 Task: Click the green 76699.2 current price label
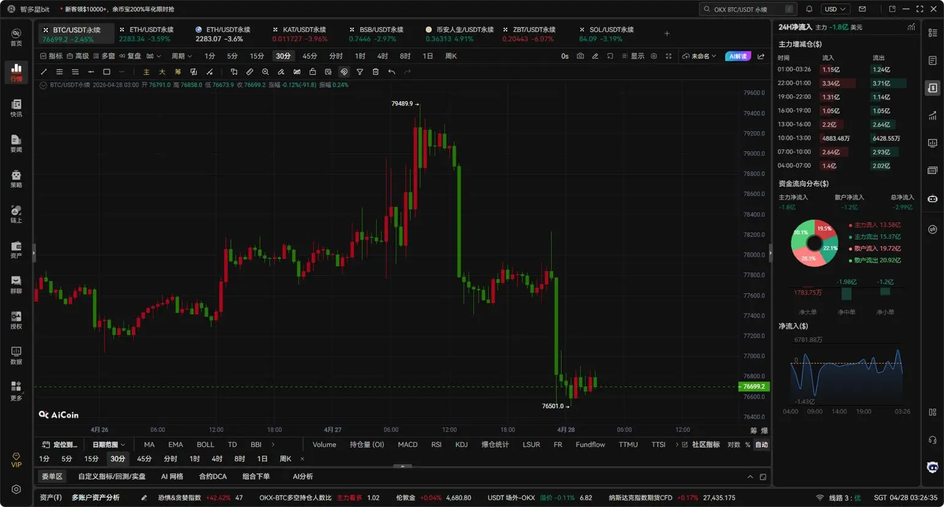point(754,386)
